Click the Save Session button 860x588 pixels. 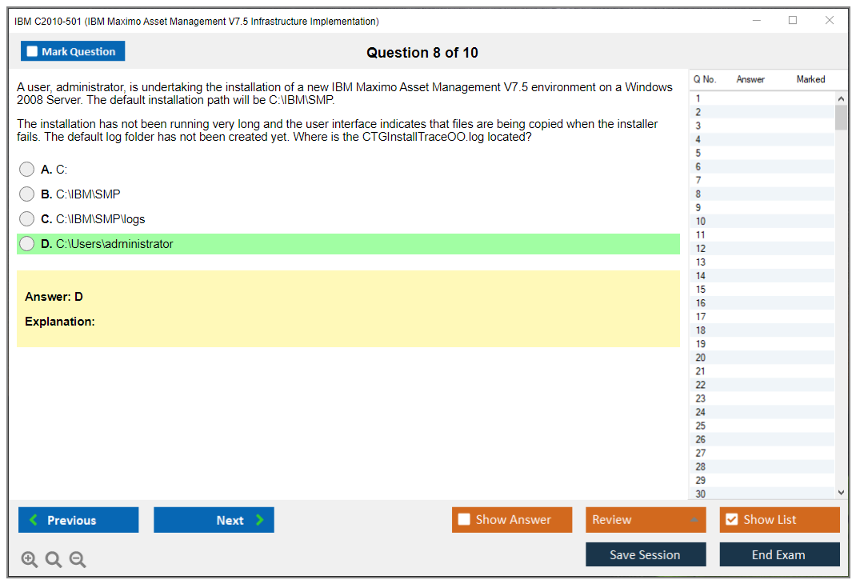tap(645, 554)
